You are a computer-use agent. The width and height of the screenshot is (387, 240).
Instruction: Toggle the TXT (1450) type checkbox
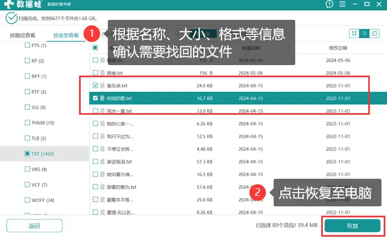[x=28, y=153]
